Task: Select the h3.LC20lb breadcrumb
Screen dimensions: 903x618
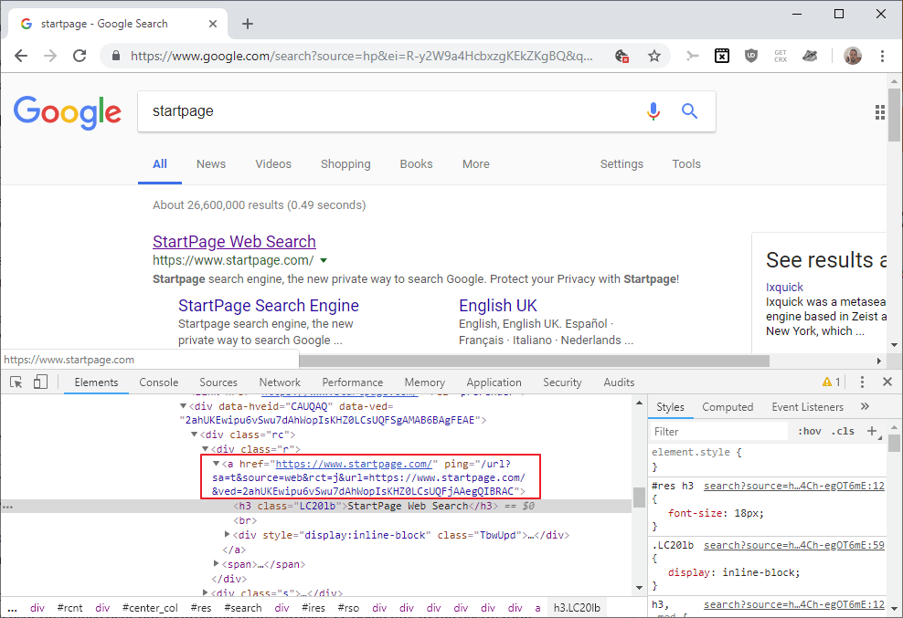Action: (x=577, y=608)
